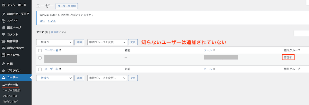The width and height of the screenshot is (309, 105).
Task: Sort by メール in table header
Action: [208, 50]
